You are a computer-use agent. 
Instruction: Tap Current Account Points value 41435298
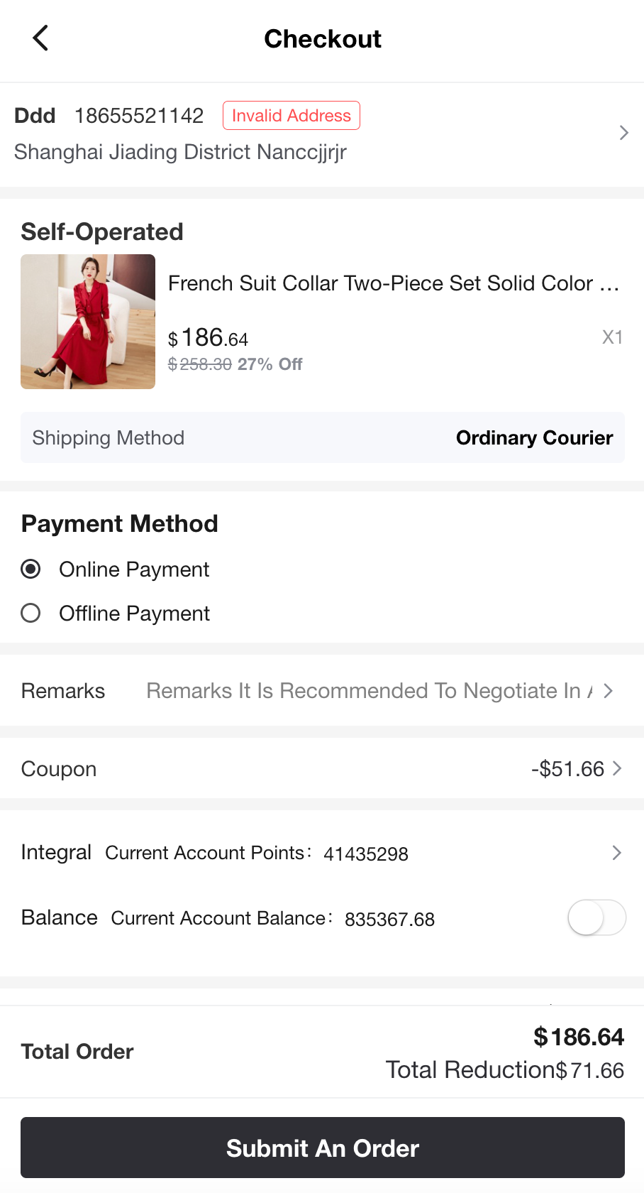pos(366,854)
